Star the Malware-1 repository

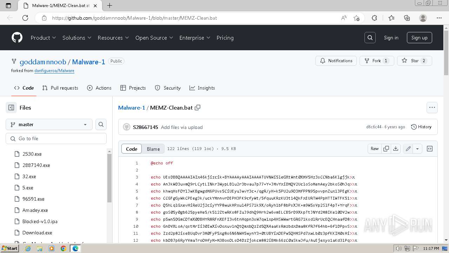point(415,61)
